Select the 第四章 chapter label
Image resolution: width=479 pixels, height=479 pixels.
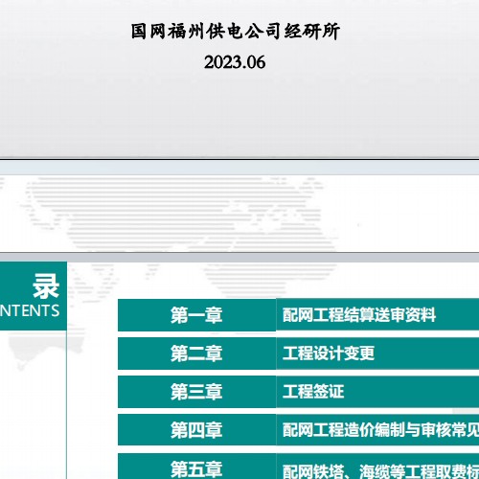tap(196, 430)
